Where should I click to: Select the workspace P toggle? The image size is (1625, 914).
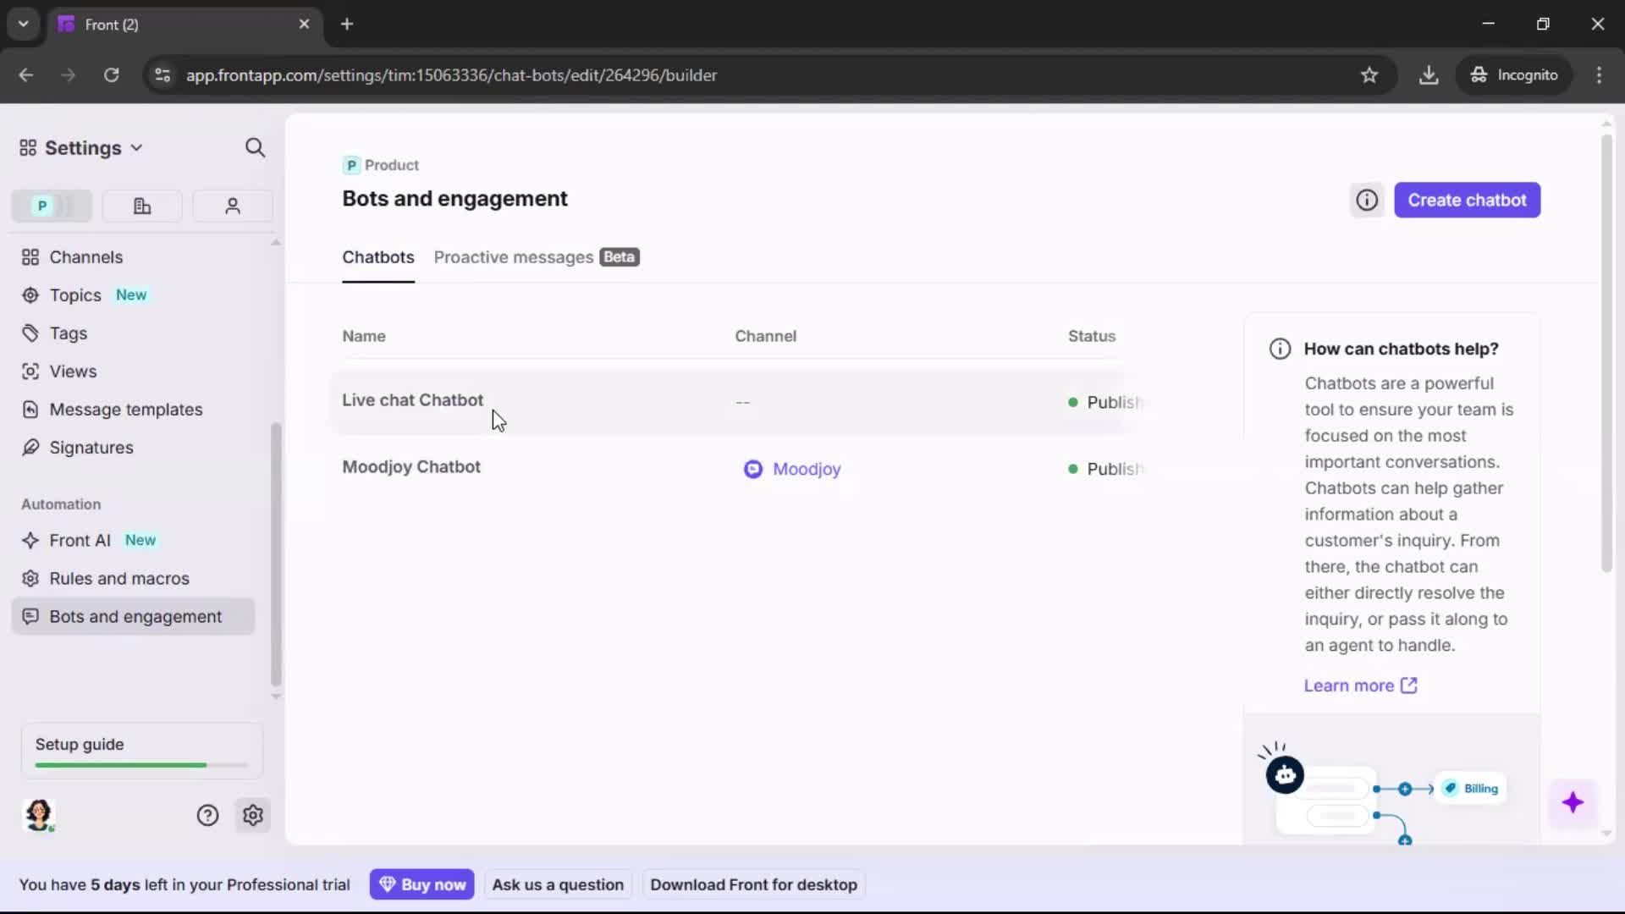pyautogui.click(x=51, y=206)
